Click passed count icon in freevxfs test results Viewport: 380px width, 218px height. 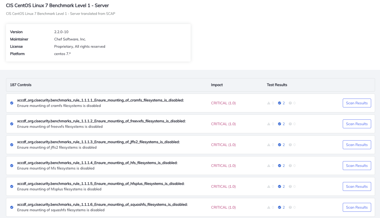[279, 124]
